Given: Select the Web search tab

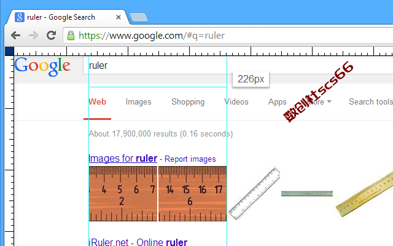Looking at the screenshot, I should click(97, 102).
